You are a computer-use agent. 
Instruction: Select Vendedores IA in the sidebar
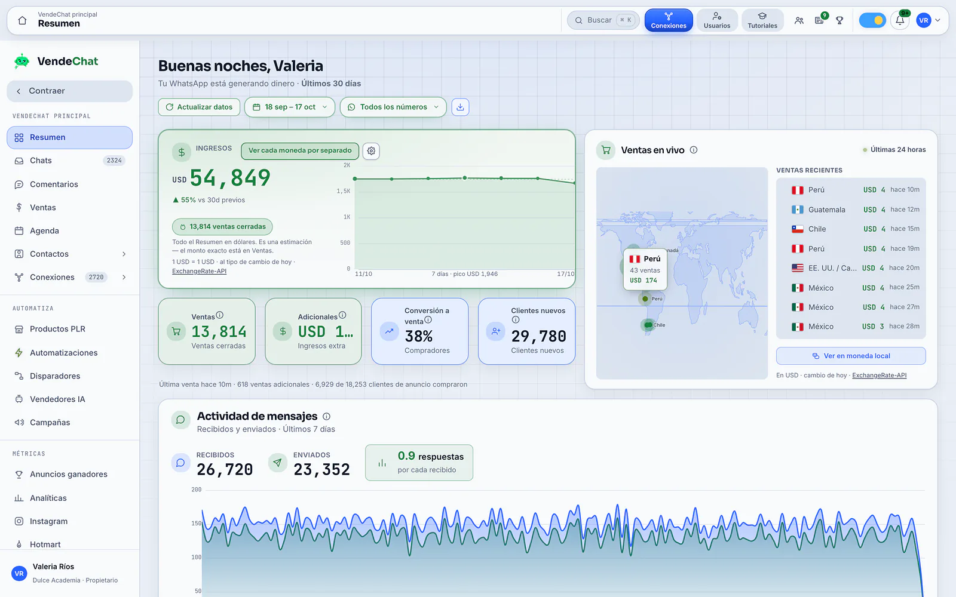[x=69, y=399]
